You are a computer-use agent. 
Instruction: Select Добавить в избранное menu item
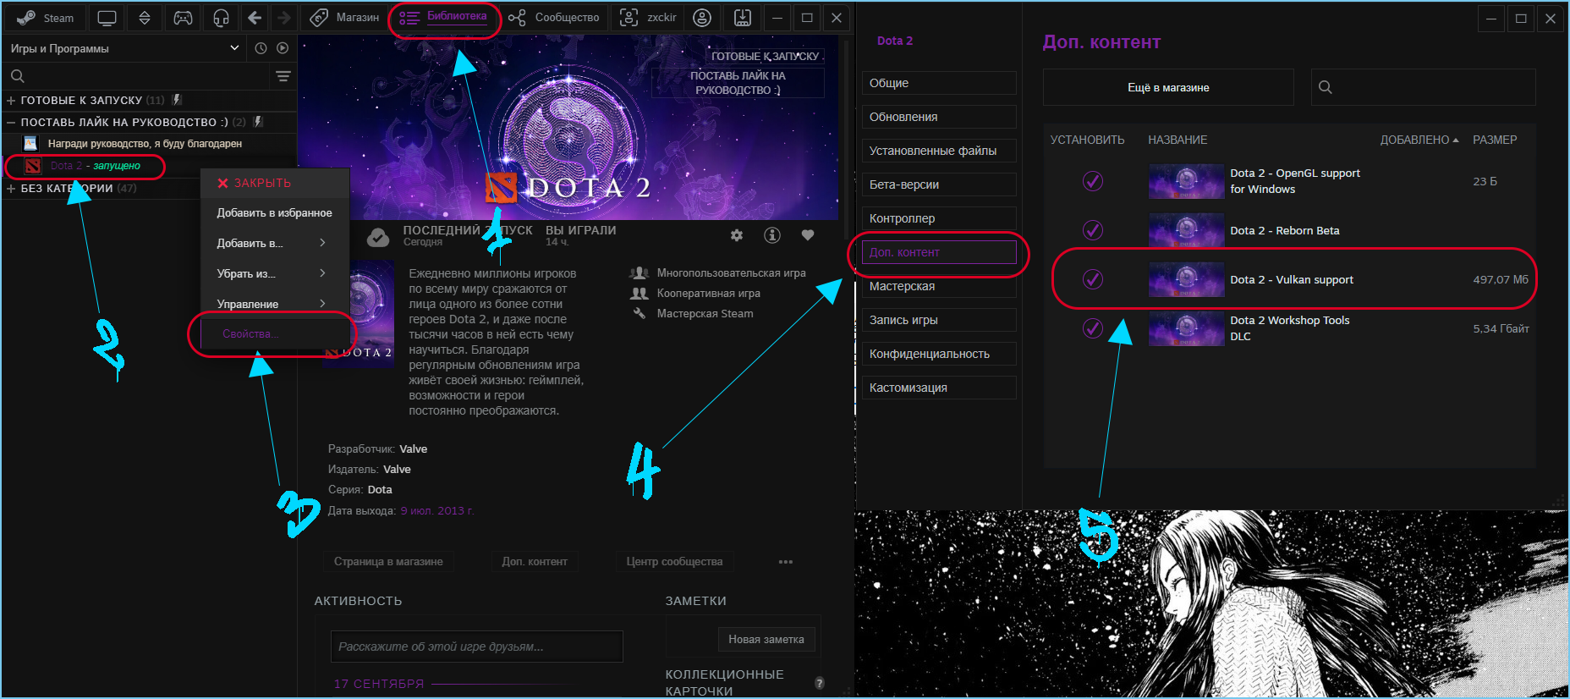(274, 212)
